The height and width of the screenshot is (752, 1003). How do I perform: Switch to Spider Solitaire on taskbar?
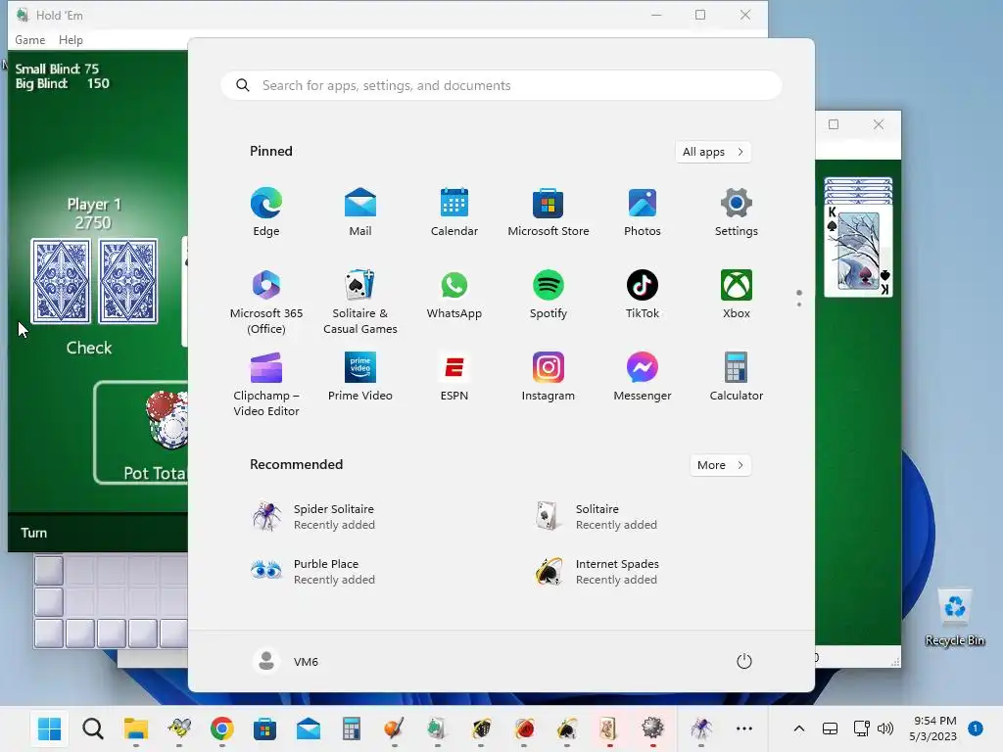click(x=701, y=728)
